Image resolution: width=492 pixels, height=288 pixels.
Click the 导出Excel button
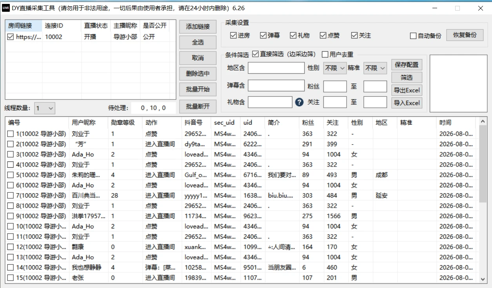[407, 90]
